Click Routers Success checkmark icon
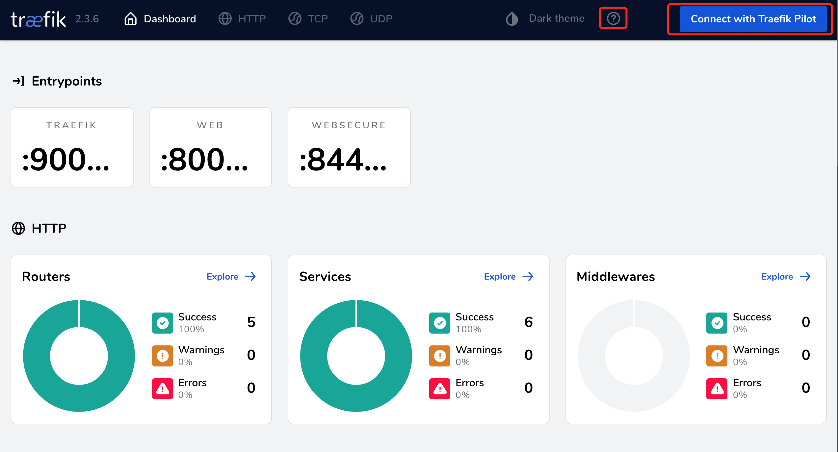The image size is (838, 452). [162, 323]
